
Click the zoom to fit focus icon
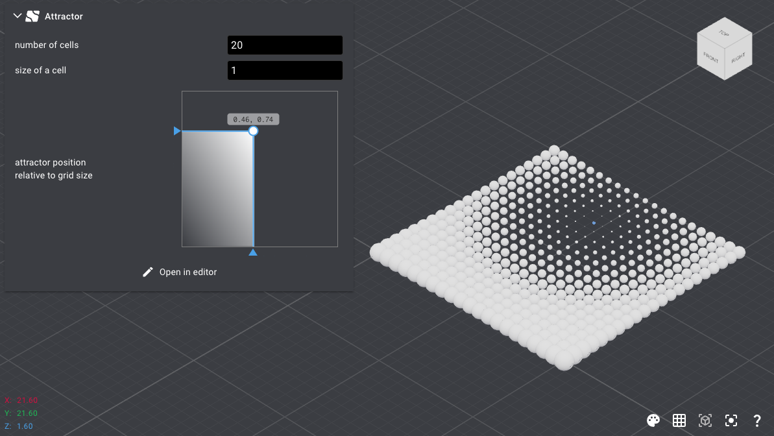tap(731, 420)
